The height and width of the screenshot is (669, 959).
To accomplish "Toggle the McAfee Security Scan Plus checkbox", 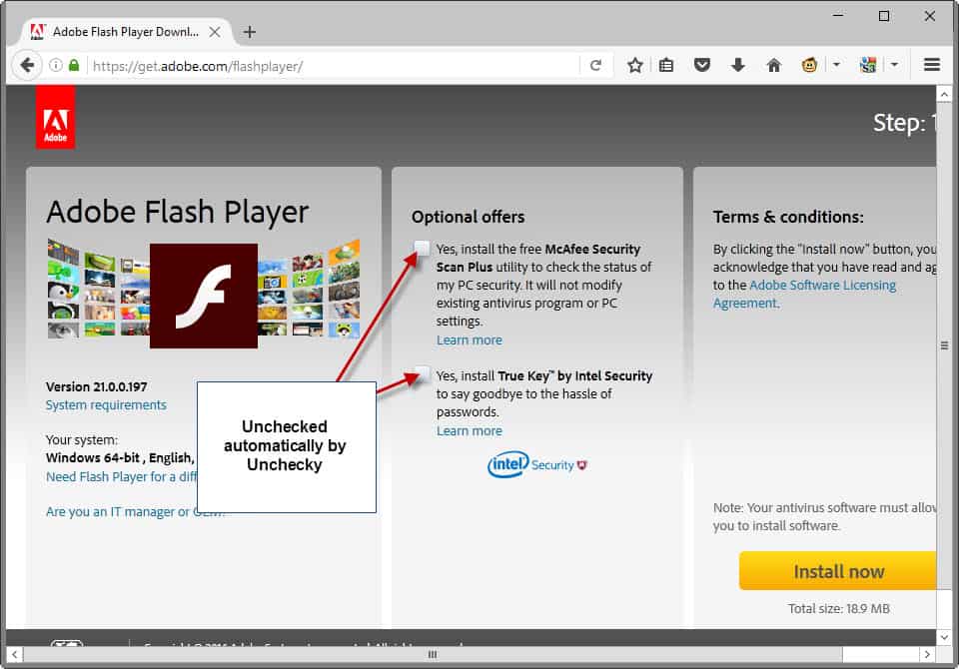I will click(x=423, y=249).
